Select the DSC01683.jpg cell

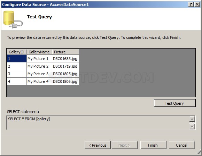click(65, 59)
